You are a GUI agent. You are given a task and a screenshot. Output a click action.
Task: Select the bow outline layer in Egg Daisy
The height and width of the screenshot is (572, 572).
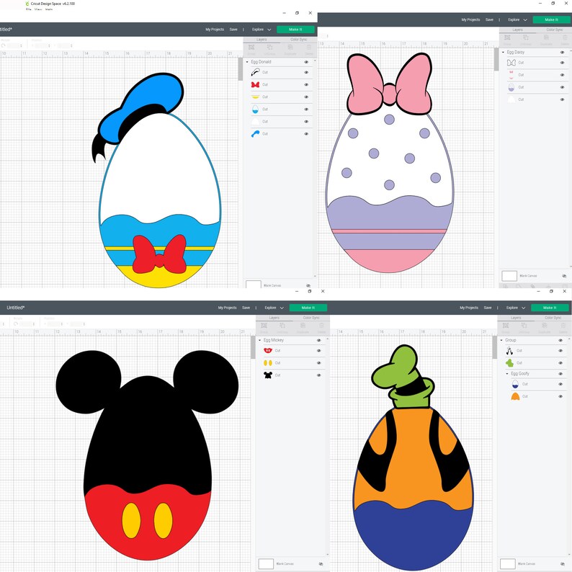click(x=511, y=63)
